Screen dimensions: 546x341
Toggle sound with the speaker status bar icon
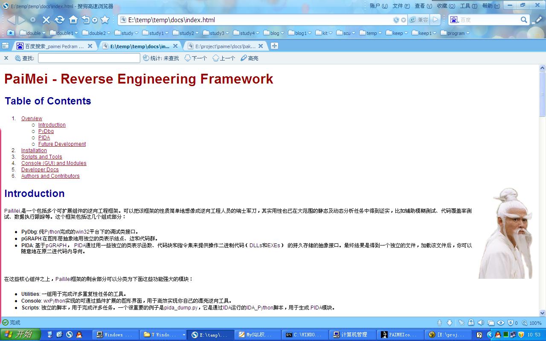point(481,323)
